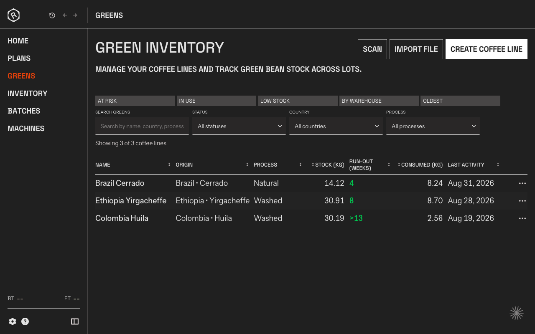This screenshot has width=535, height=334.
Task: Toggle the Low Stock filter chip
Action: pyautogui.click(x=298, y=101)
